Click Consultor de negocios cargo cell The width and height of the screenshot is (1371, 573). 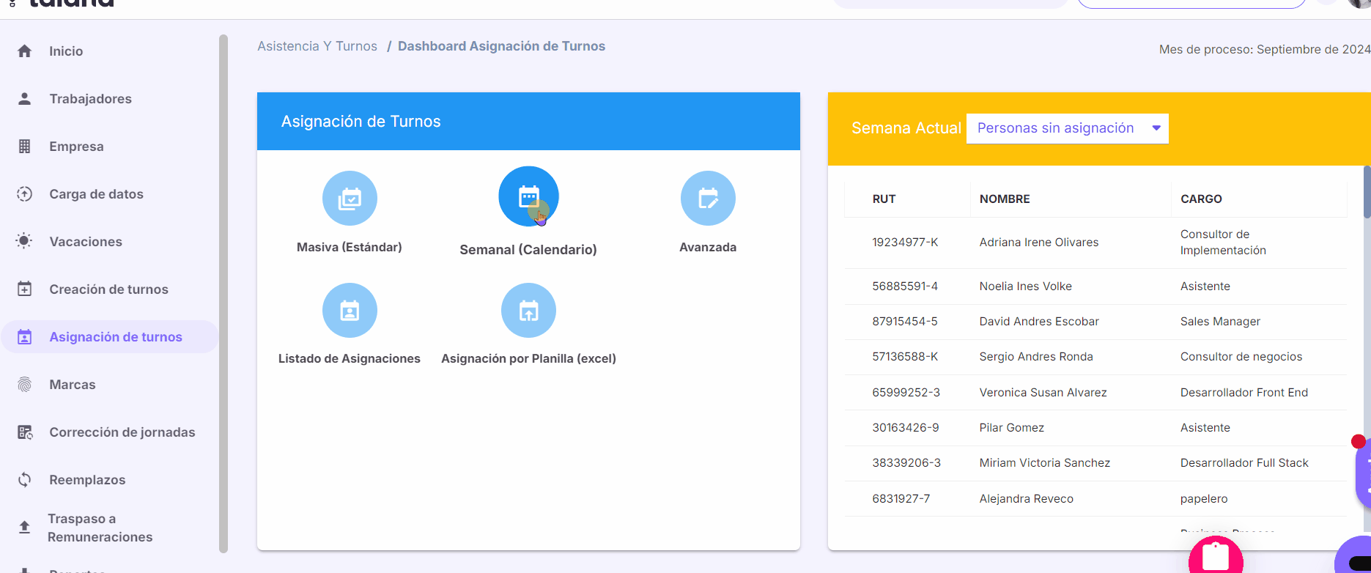pos(1241,357)
